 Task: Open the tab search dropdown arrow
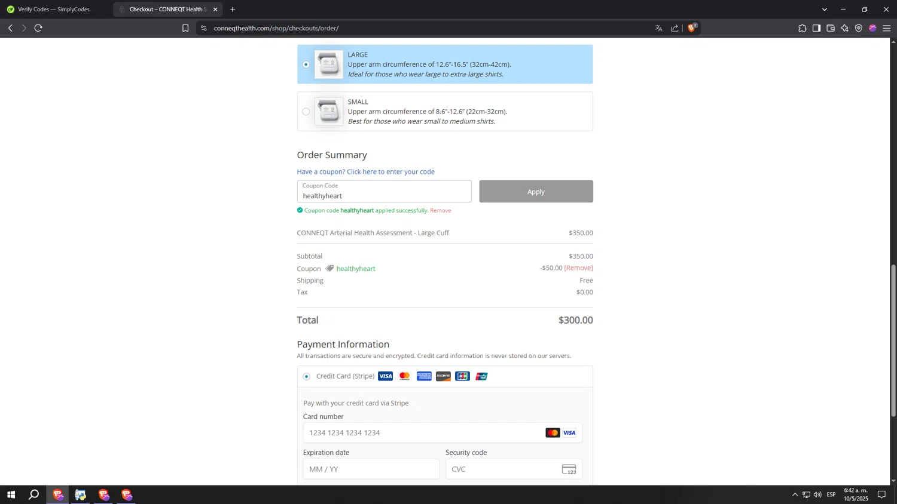[825, 10]
